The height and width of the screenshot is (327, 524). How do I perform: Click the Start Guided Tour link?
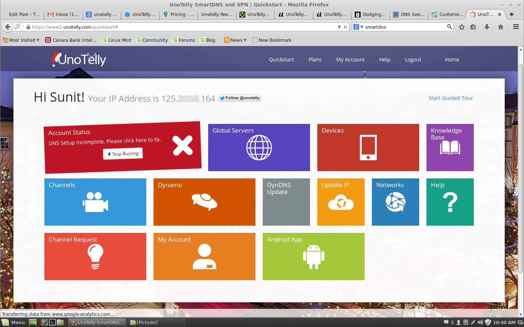pos(451,98)
